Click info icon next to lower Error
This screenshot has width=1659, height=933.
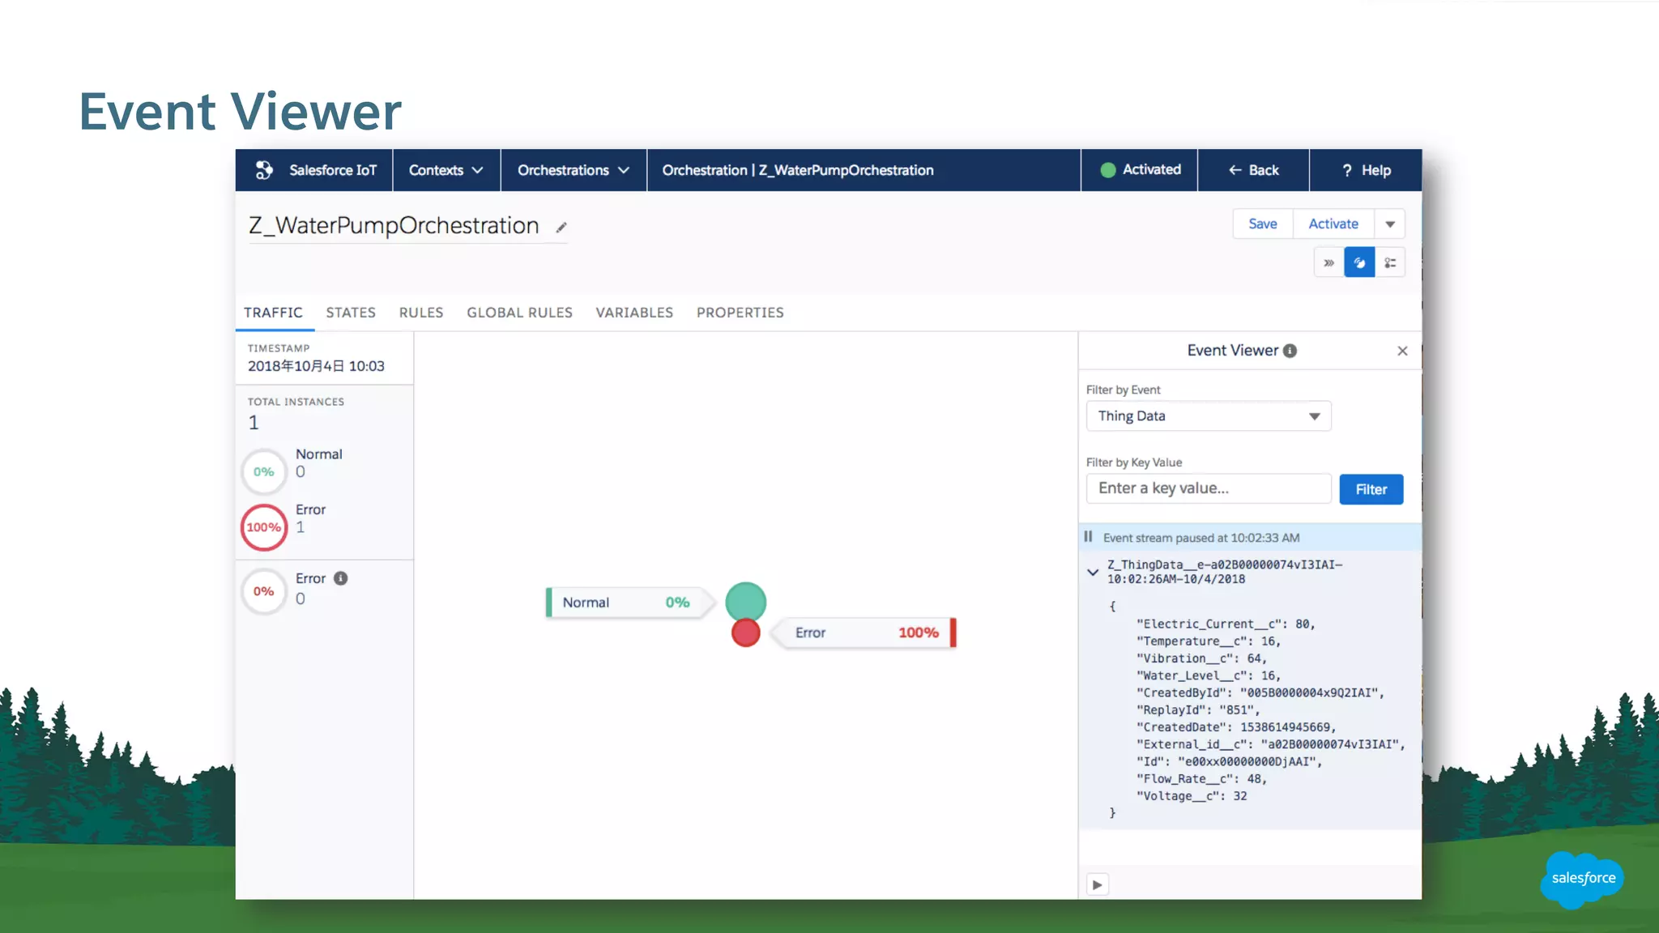(341, 578)
